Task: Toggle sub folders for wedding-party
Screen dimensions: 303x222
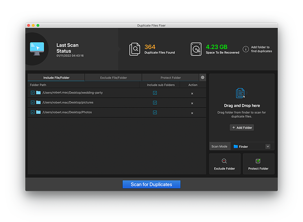Action: point(155,93)
